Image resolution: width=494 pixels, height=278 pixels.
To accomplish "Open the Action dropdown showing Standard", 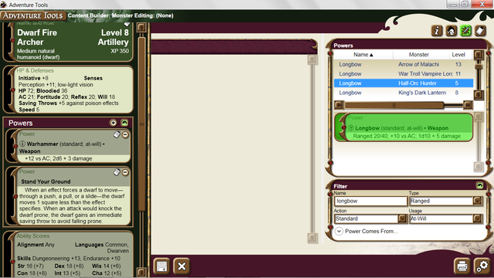I will tap(371, 219).
